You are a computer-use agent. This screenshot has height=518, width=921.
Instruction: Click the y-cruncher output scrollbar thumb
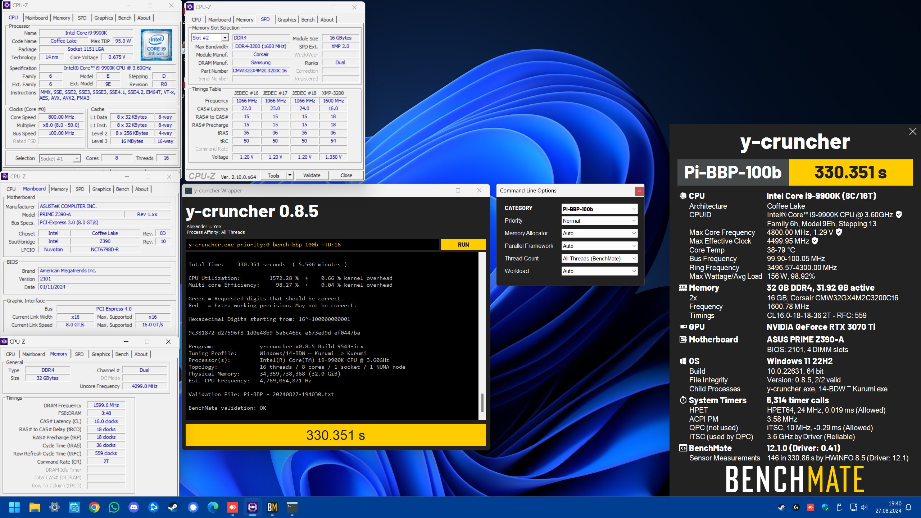482,403
